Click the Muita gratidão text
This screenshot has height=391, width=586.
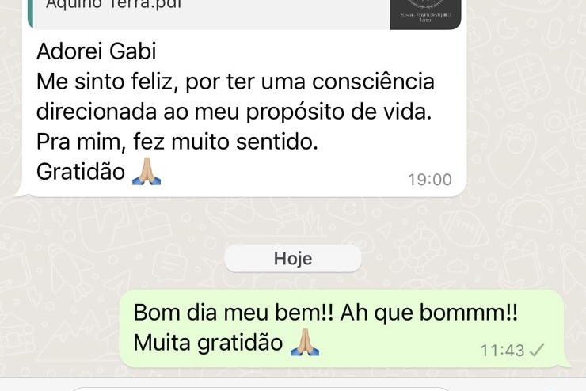(x=208, y=343)
